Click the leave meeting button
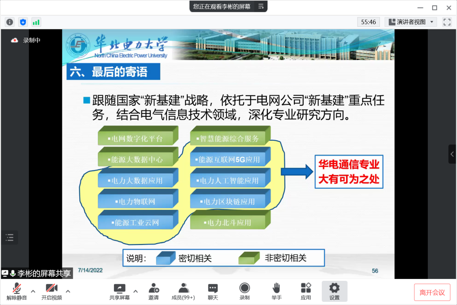The height and width of the screenshot is (305, 457). pyautogui.click(x=432, y=292)
